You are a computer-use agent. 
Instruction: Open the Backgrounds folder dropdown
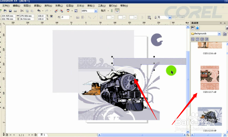coord(219,34)
